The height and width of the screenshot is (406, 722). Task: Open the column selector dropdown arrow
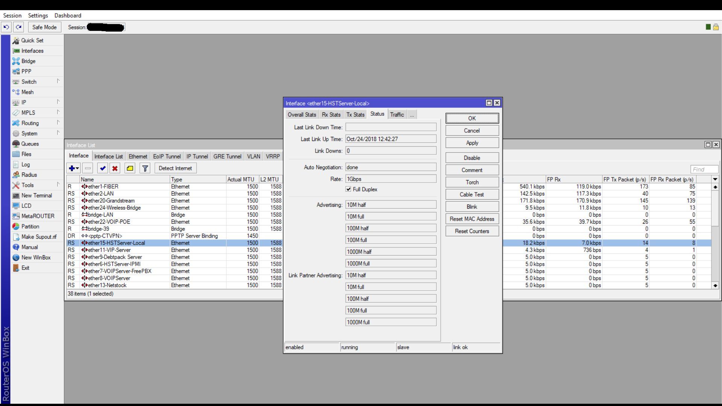point(715,179)
